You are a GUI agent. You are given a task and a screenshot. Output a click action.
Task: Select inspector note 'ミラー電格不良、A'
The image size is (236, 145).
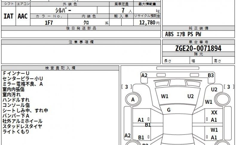pyautogui.click(x=23, y=84)
